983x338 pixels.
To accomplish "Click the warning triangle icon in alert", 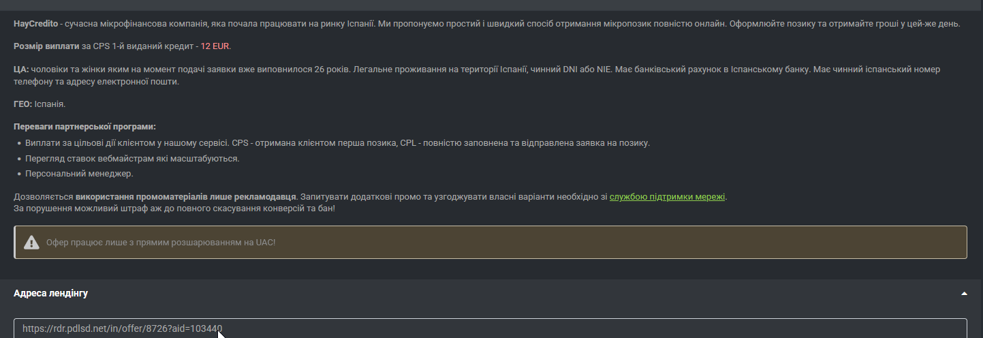I will (31, 243).
